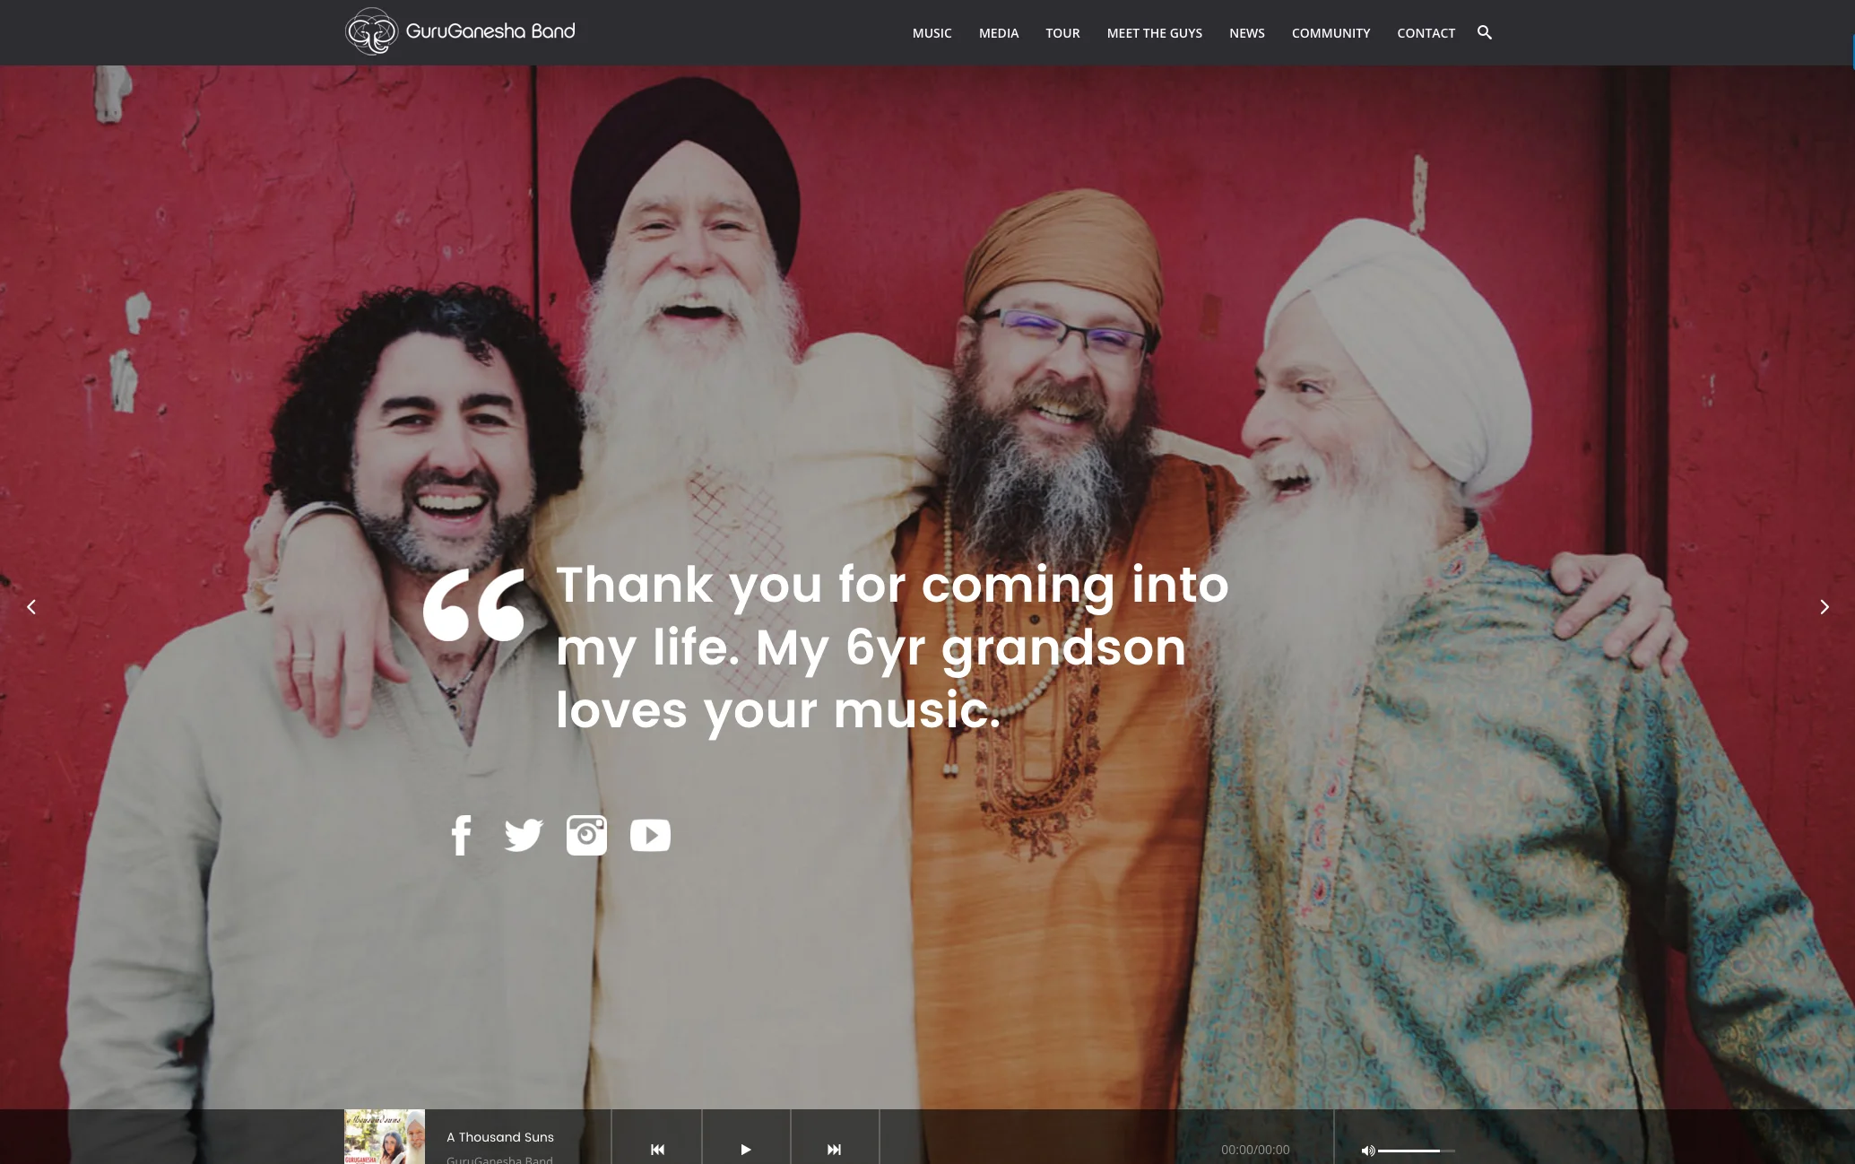Go back to previous track
This screenshot has height=1164, width=1855.
[x=657, y=1149]
